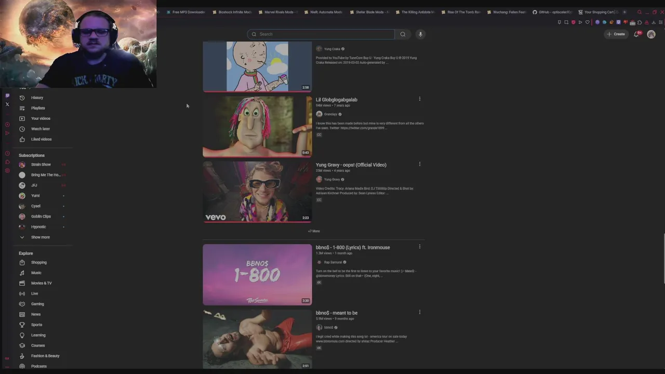Open bbno$ channel link
Viewport: 665px width, 374px height.
pos(329,328)
